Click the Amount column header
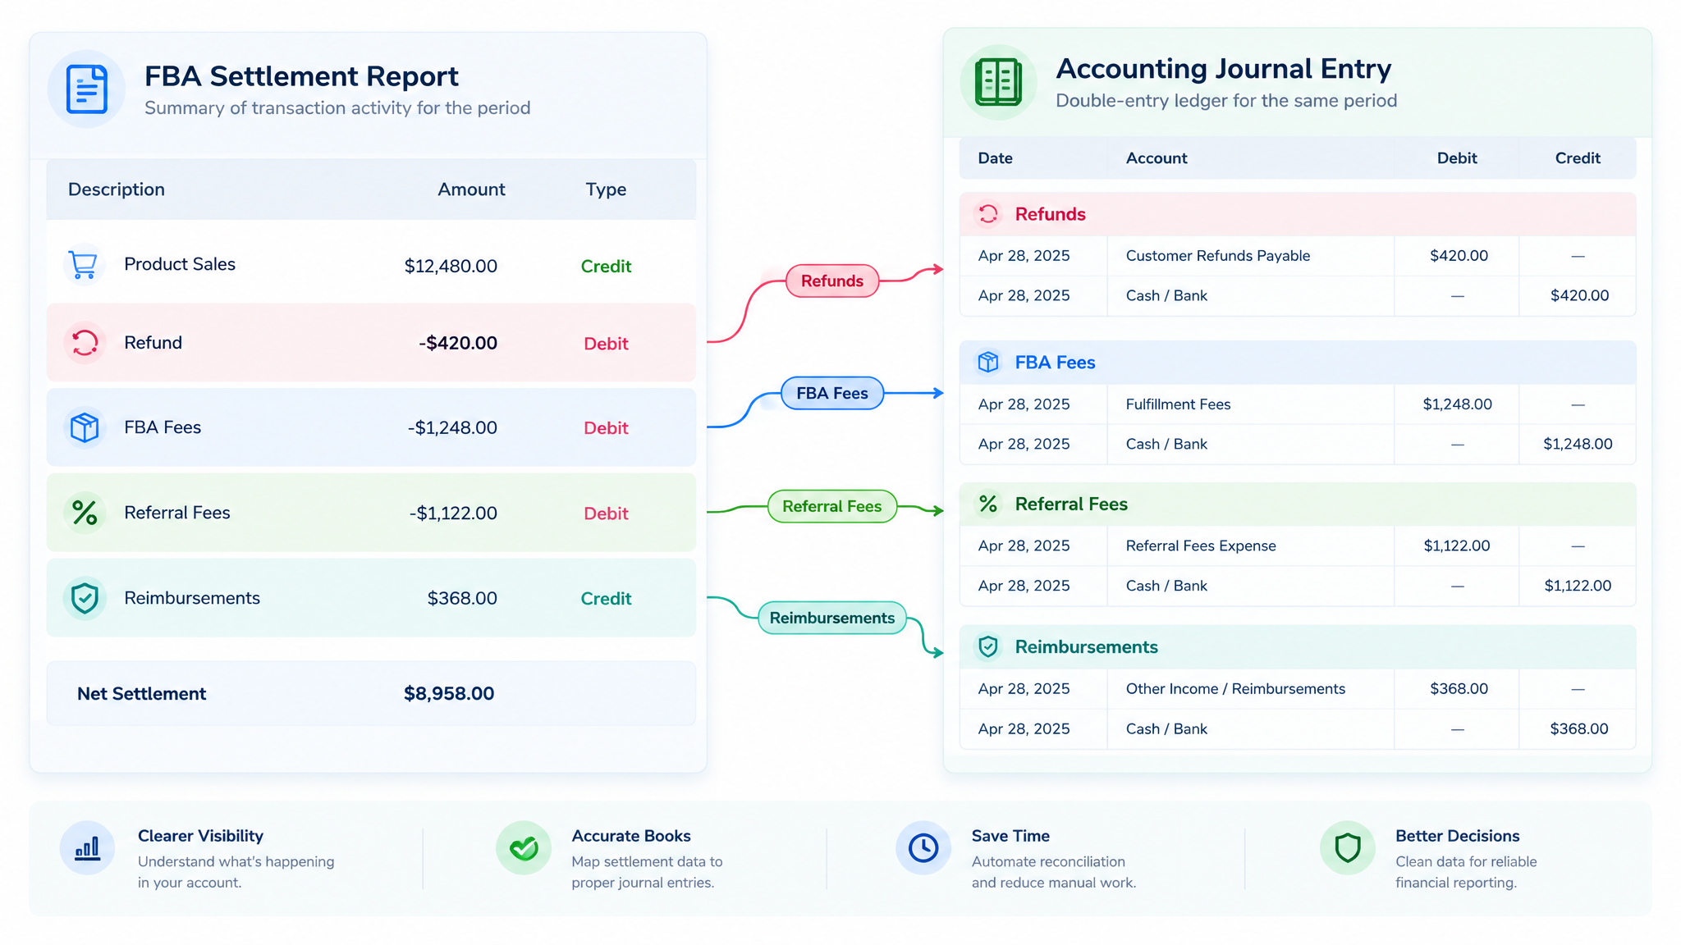 [471, 189]
